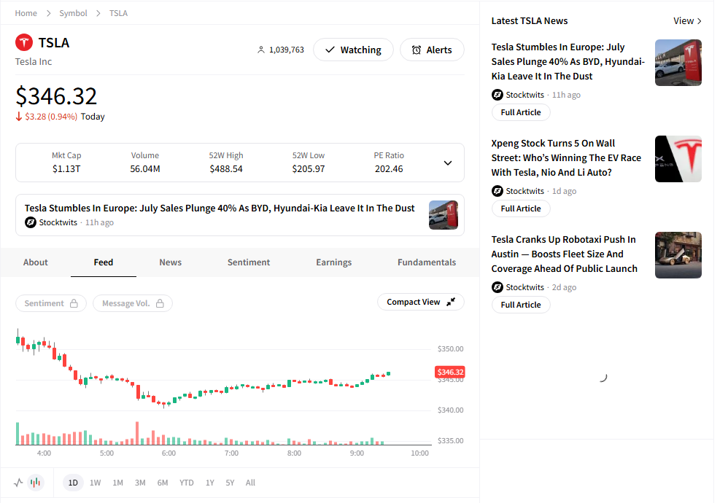Open Full Article for Tesla Stumbles story

point(521,112)
